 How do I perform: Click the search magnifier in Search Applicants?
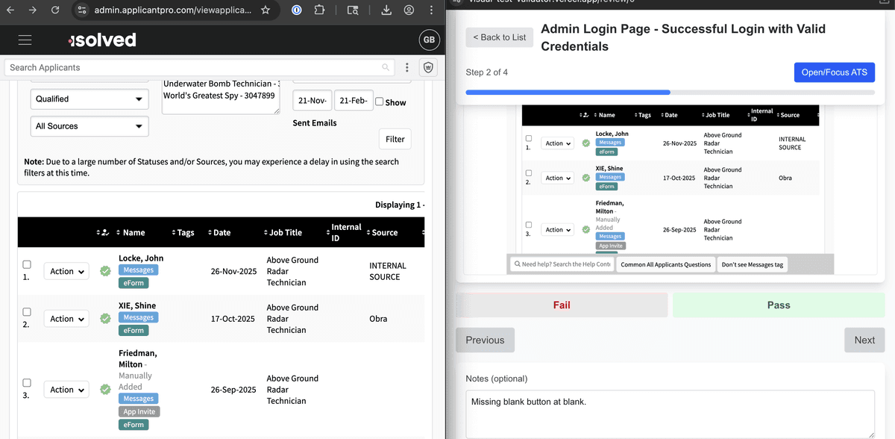pos(386,67)
